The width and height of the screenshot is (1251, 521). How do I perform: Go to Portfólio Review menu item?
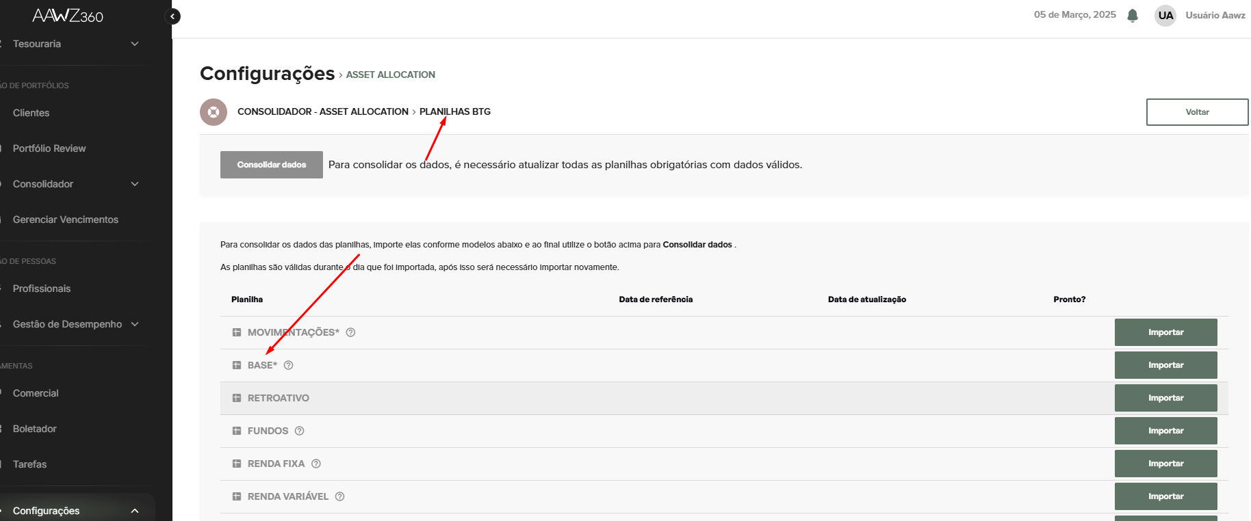pos(49,148)
